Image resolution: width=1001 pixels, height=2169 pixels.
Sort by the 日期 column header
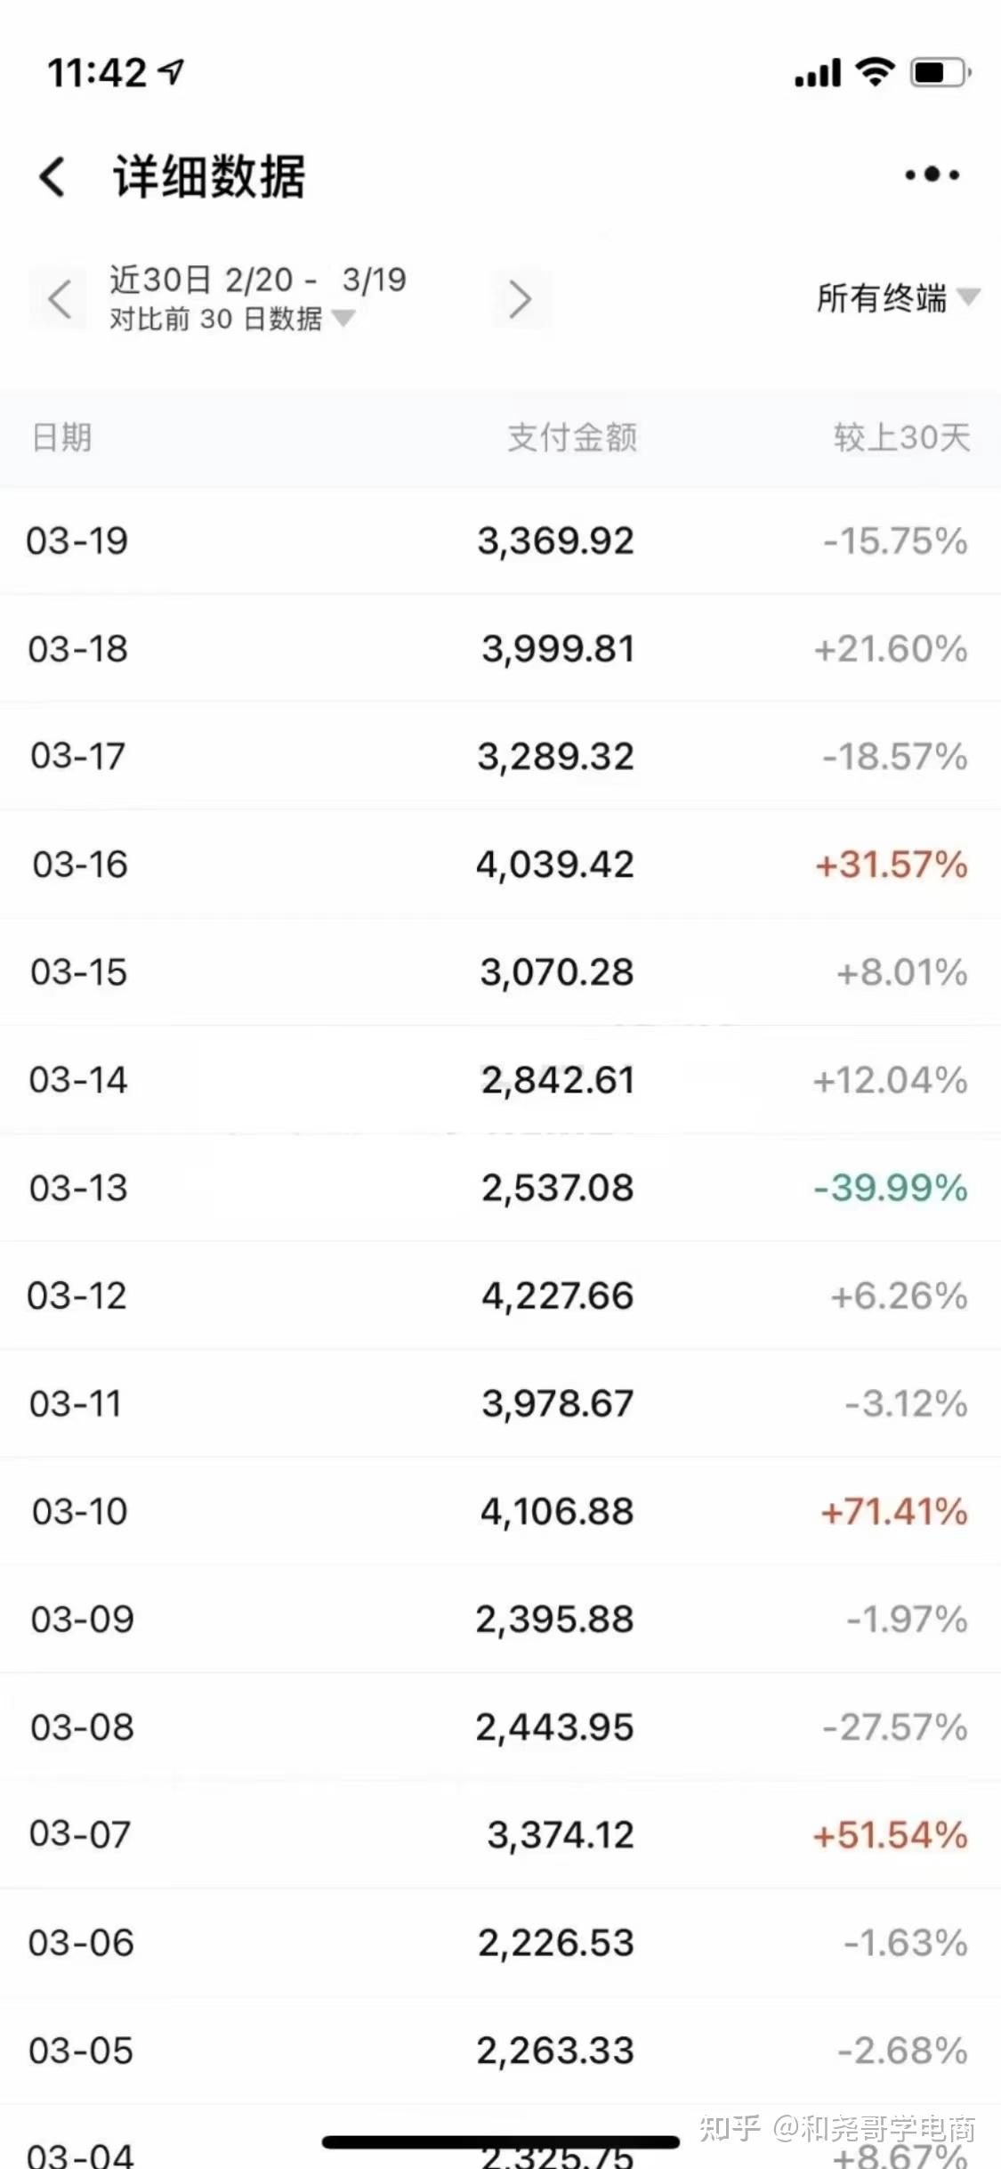click(62, 437)
